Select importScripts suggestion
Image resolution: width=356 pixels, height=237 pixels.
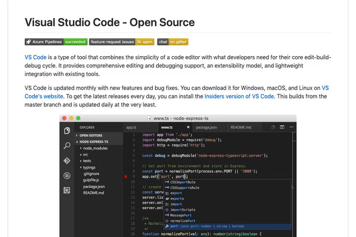click(x=228, y=210)
